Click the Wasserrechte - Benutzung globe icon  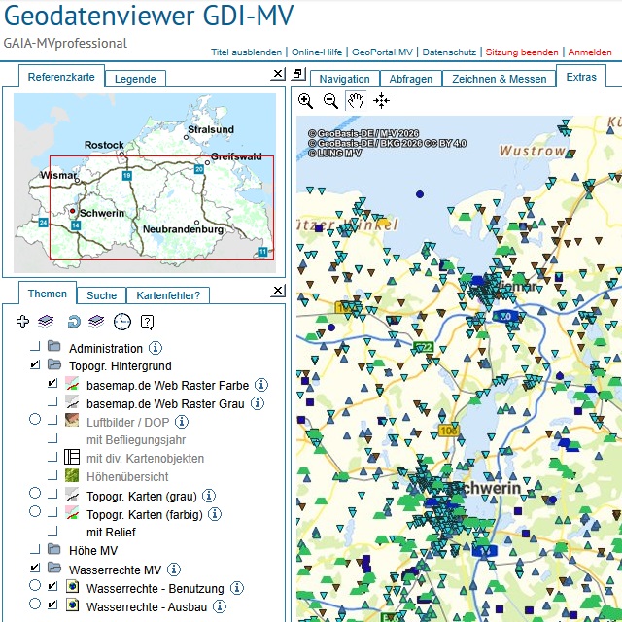[x=72, y=586]
